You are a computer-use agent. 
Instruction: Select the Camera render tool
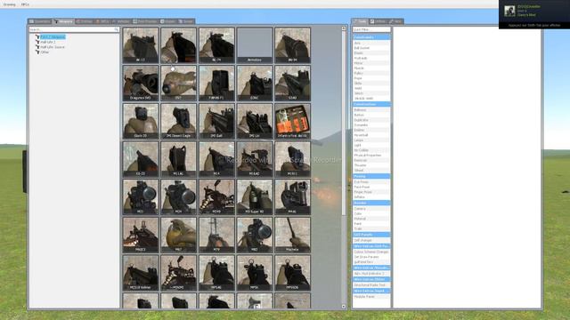point(371,209)
